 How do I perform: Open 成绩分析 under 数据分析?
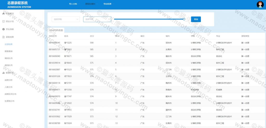(x=9, y=80)
